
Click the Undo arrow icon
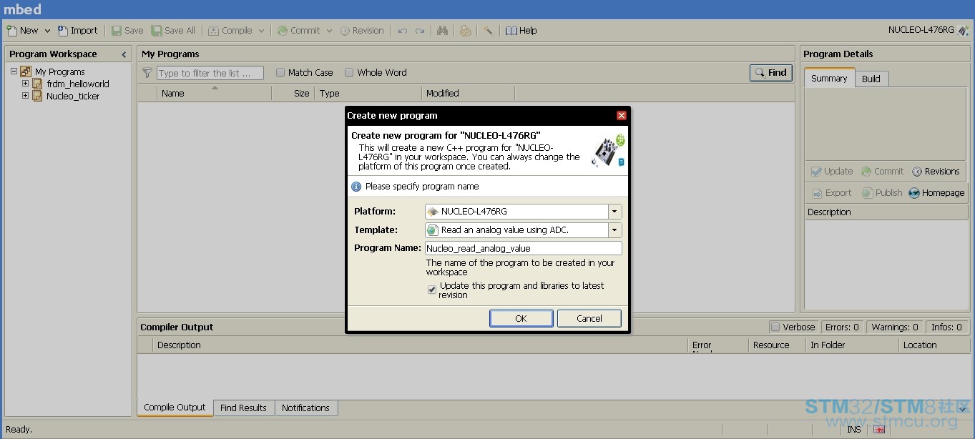(403, 31)
